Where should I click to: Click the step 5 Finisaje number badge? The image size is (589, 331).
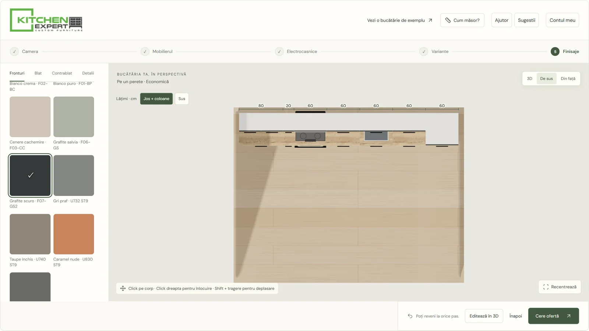point(555,51)
